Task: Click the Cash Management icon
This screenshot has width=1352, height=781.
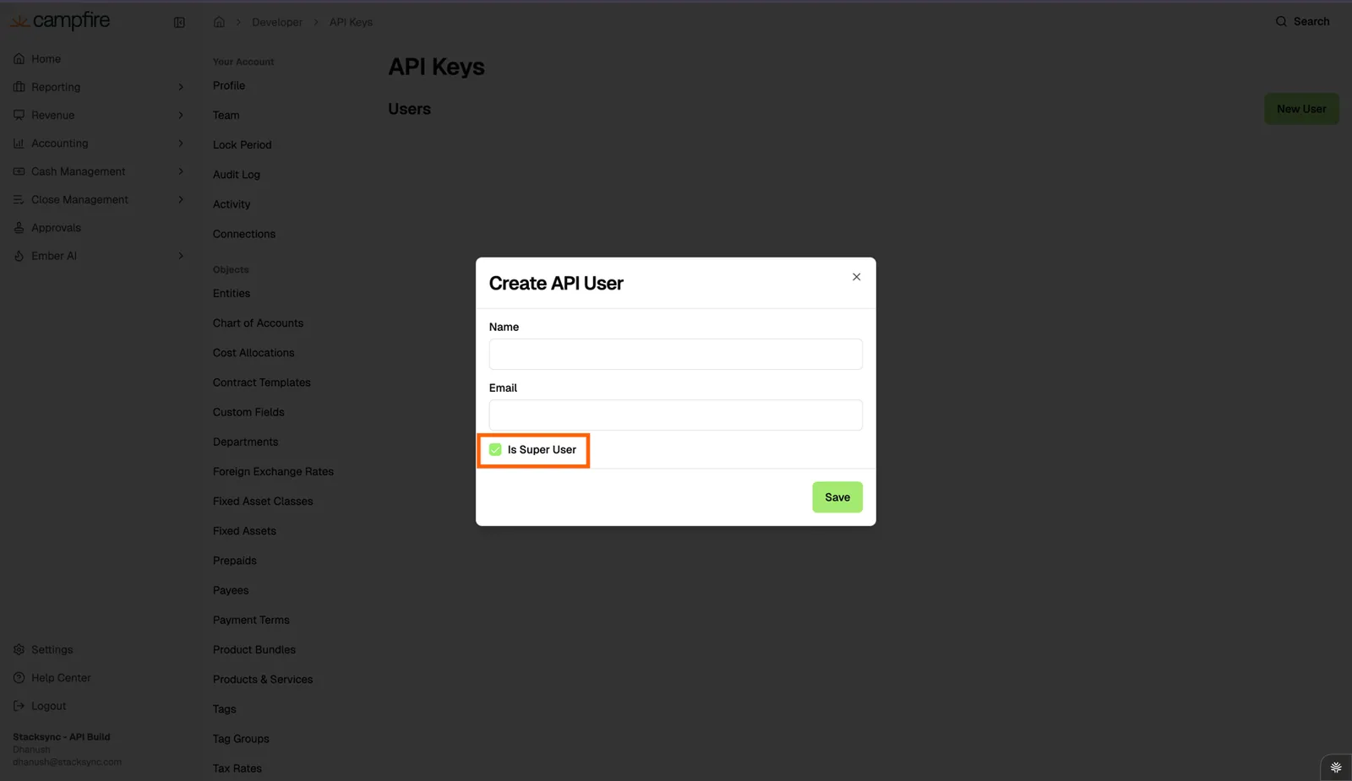Action: (x=19, y=171)
